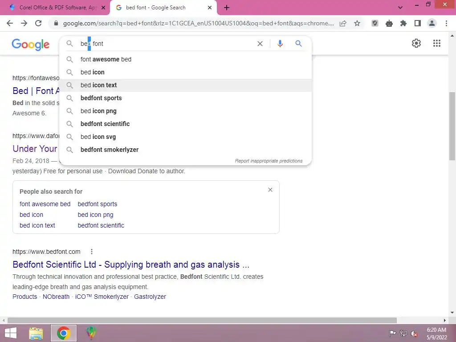Open Action Center flag in tray
456x342 pixels.
click(392, 333)
